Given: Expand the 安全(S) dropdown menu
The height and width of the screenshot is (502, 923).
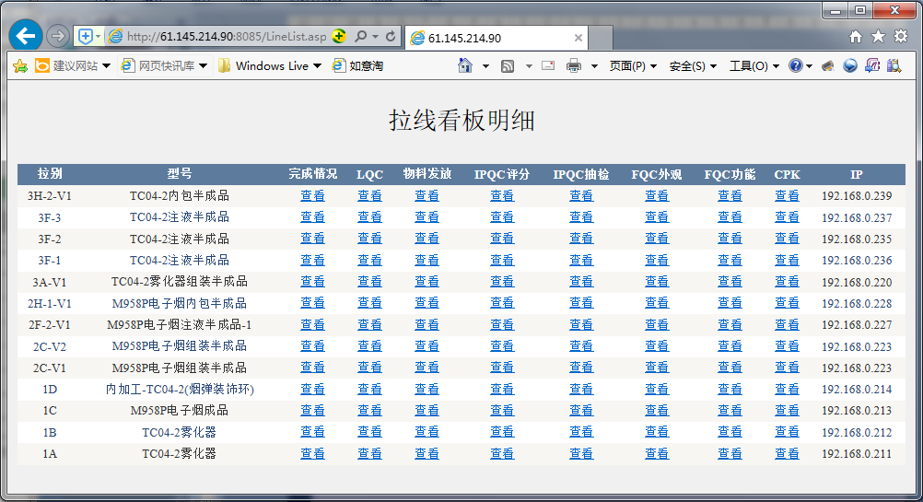Looking at the screenshot, I should [x=693, y=65].
